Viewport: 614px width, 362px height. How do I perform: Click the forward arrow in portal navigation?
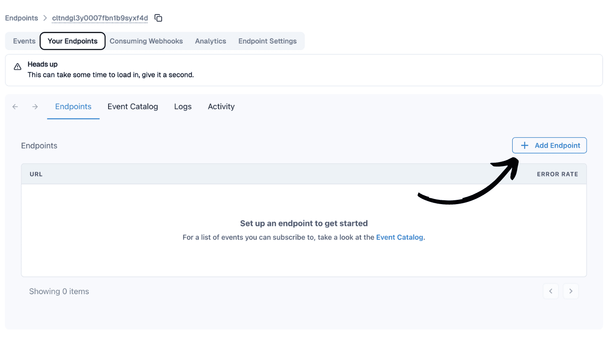35,107
